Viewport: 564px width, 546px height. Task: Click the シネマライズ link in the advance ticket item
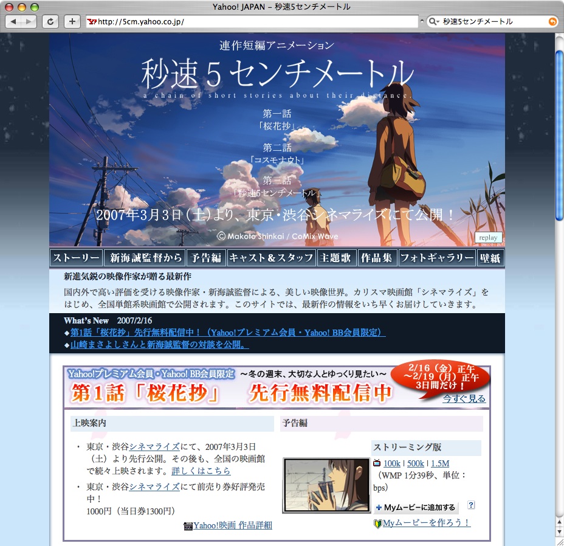click(x=154, y=486)
